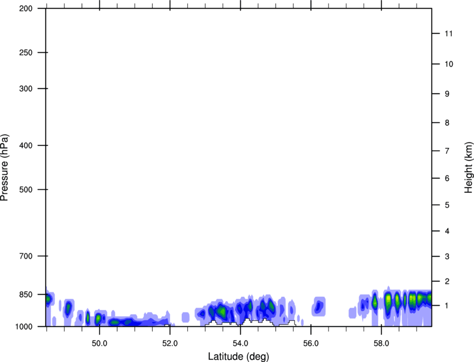Click the 250 pressure tick label
The width and height of the screenshot is (474, 362).
point(26,52)
